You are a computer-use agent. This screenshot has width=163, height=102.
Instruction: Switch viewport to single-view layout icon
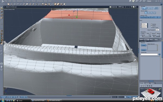pos(110,7)
